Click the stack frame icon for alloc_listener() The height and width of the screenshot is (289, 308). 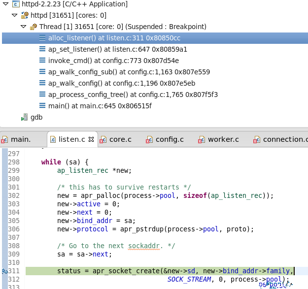pos(42,38)
